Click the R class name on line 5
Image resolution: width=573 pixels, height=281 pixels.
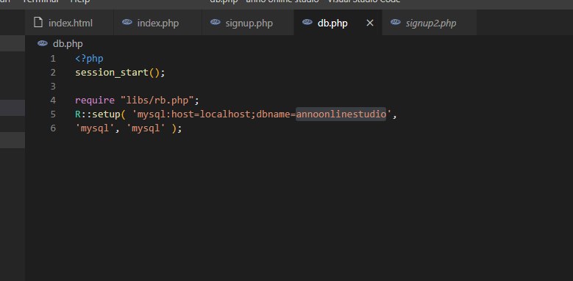point(78,114)
